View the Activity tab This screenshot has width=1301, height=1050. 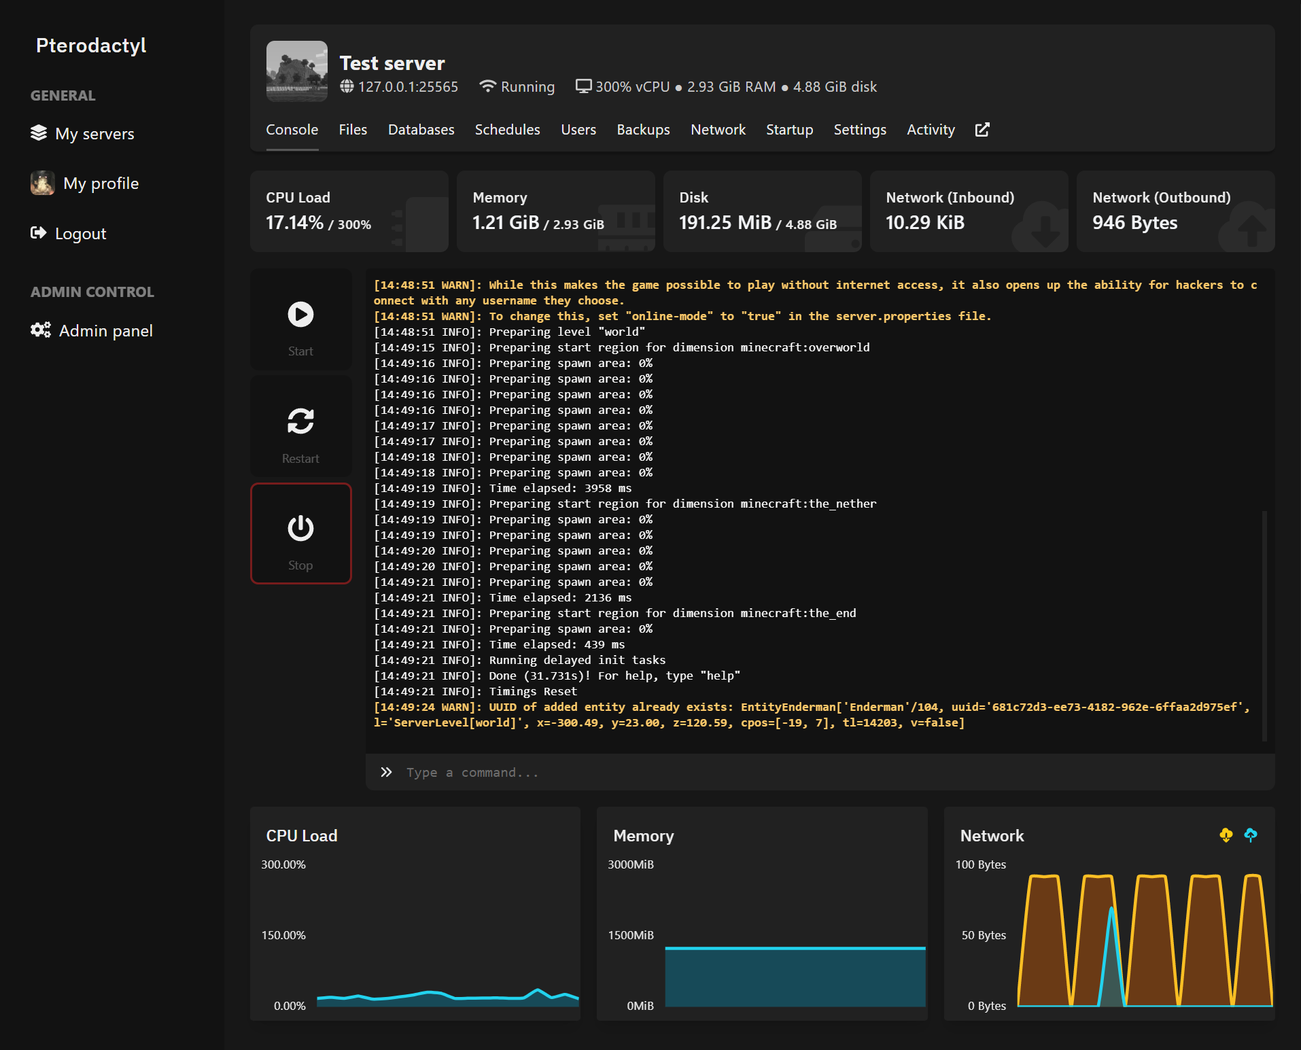[x=931, y=130]
